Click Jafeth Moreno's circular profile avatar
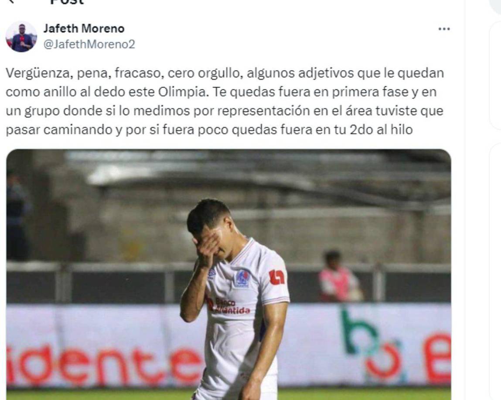 coord(21,36)
